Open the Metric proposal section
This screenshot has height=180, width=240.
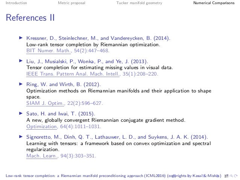click(71, 3)
